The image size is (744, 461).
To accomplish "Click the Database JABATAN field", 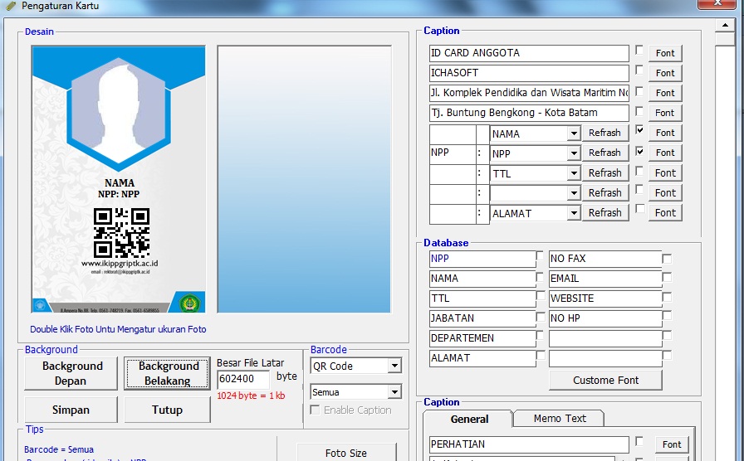I will coord(482,318).
